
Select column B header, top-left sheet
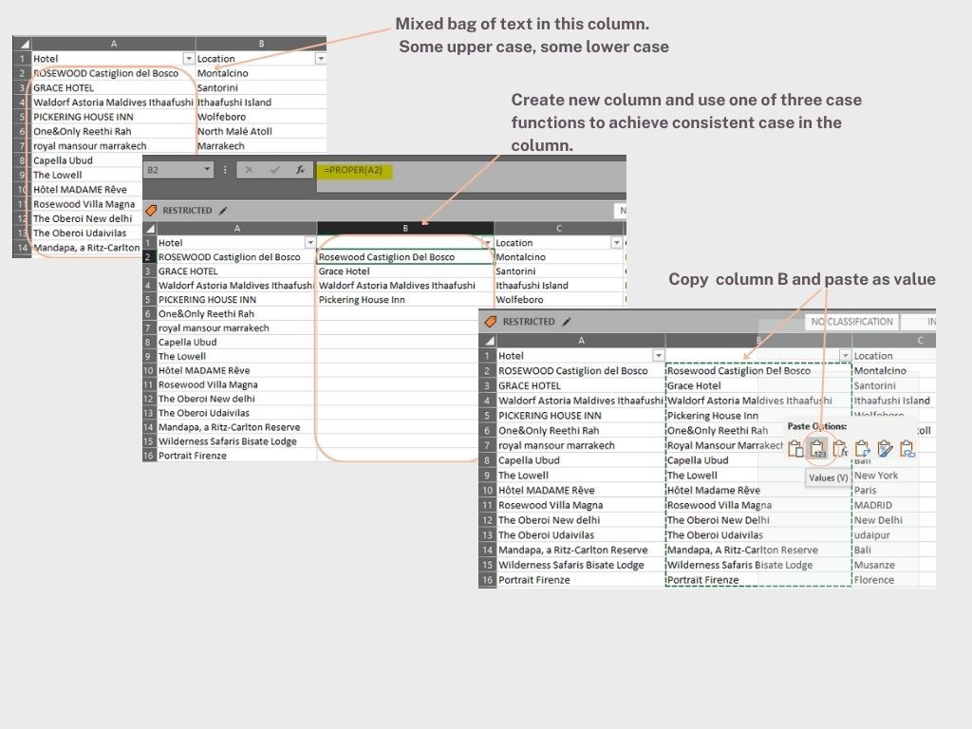coord(261,44)
